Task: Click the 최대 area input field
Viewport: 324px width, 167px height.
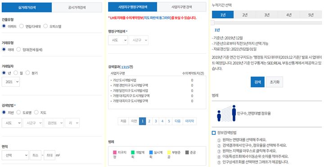Action: pos(49,155)
